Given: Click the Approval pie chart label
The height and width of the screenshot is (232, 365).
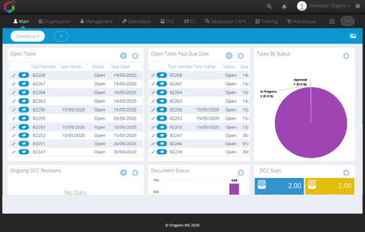Looking at the screenshot, I should (x=300, y=82).
